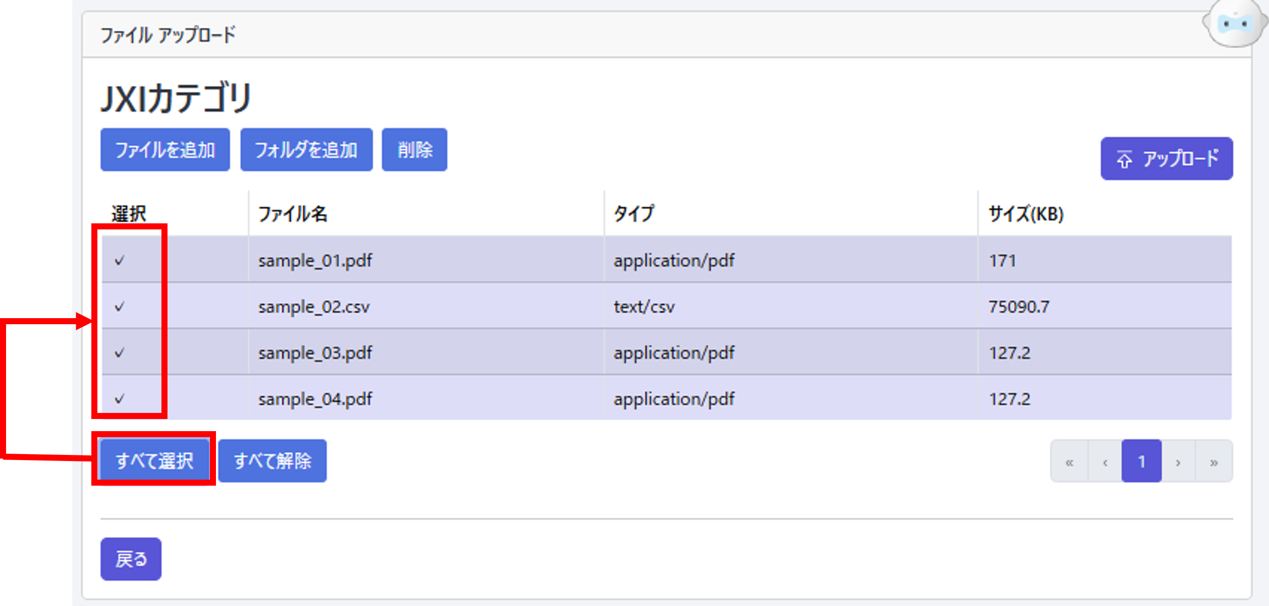Uncheck the sample_03.pdf row selection

pos(120,352)
